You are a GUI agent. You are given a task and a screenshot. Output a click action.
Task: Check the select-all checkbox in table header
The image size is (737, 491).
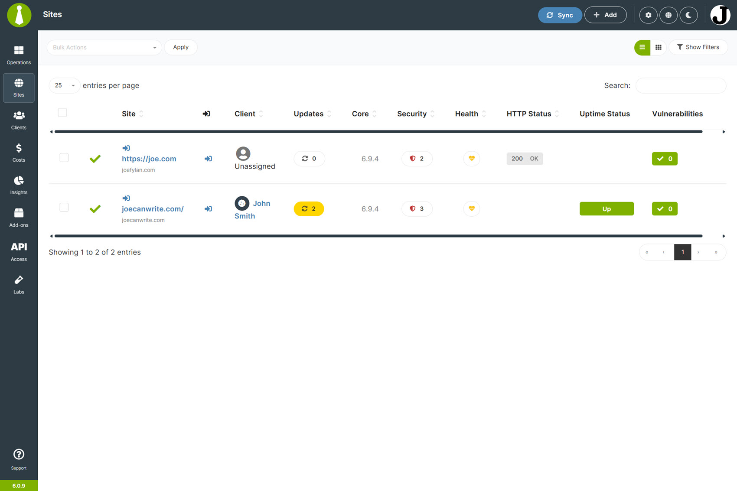(x=62, y=112)
